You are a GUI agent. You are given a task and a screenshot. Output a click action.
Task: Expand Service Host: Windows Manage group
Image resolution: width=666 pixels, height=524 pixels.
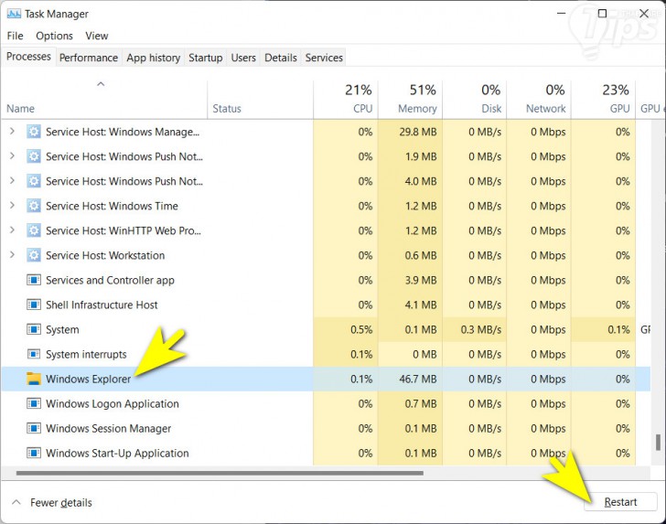pyautogui.click(x=12, y=131)
